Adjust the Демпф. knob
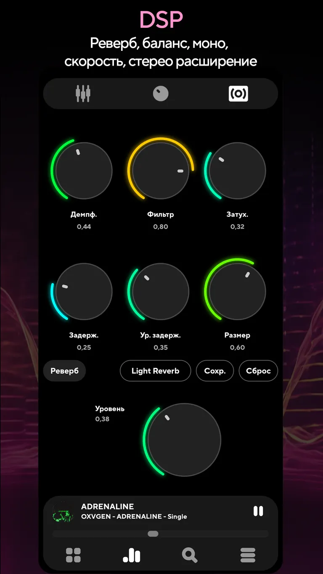Viewport: 323px width, 574px height. 84,171
